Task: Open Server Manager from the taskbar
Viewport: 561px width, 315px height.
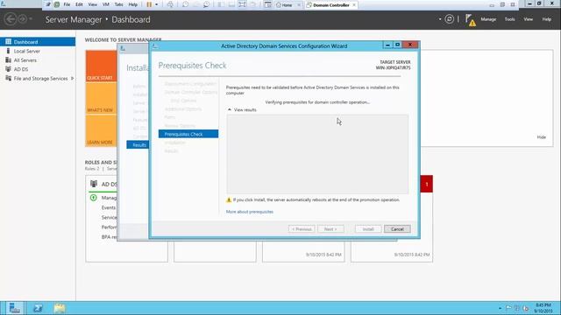Action: pos(15,308)
